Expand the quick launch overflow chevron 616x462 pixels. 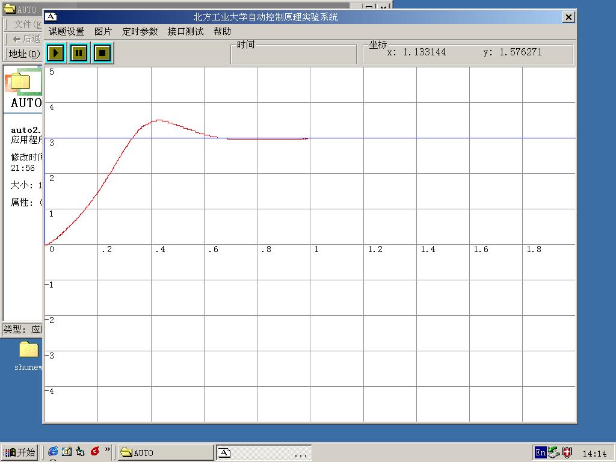click(x=108, y=449)
